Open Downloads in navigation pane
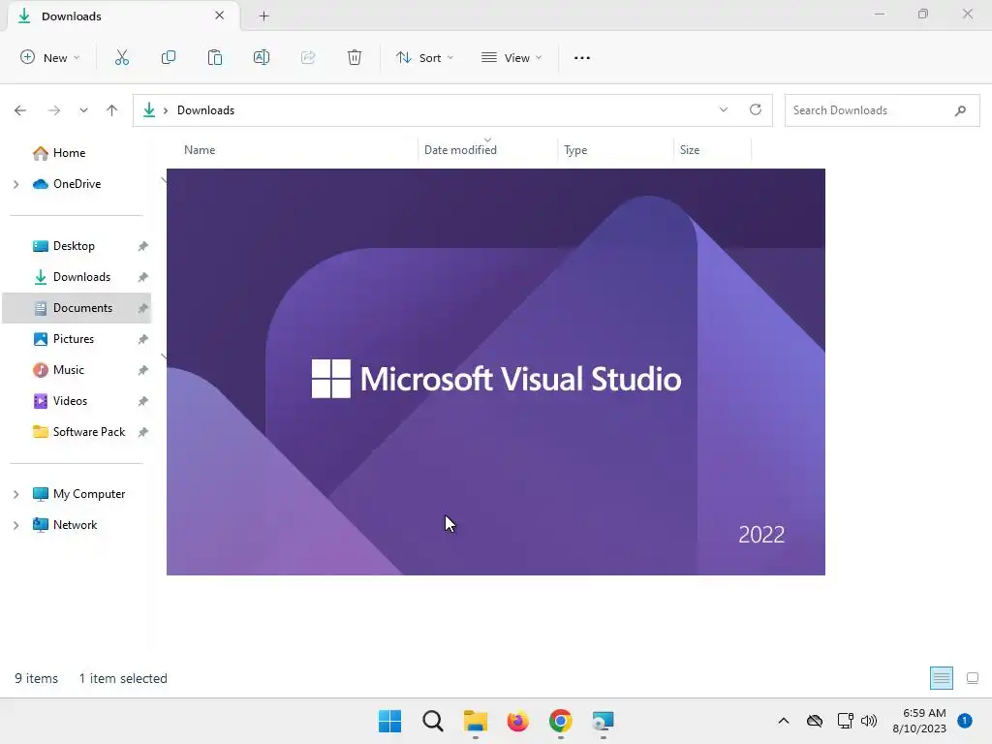 click(81, 277)
